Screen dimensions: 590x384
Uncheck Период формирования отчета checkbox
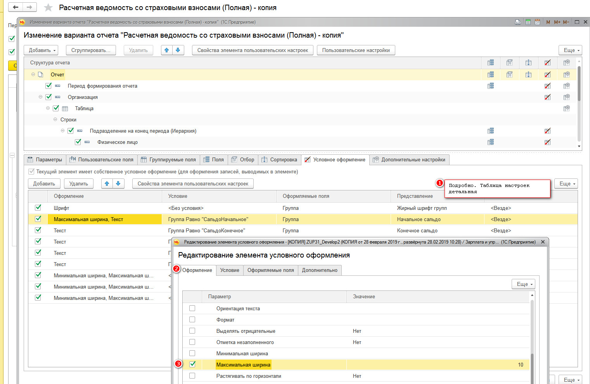(x=48, y=86)
